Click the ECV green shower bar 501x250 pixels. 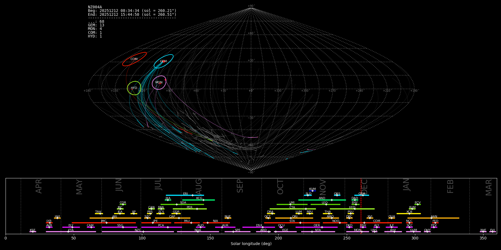pos(417,204)
